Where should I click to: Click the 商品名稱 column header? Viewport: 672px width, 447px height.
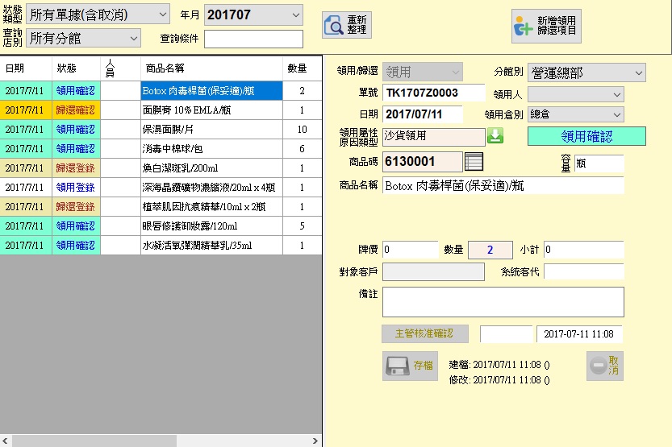[x=211, y=68]
